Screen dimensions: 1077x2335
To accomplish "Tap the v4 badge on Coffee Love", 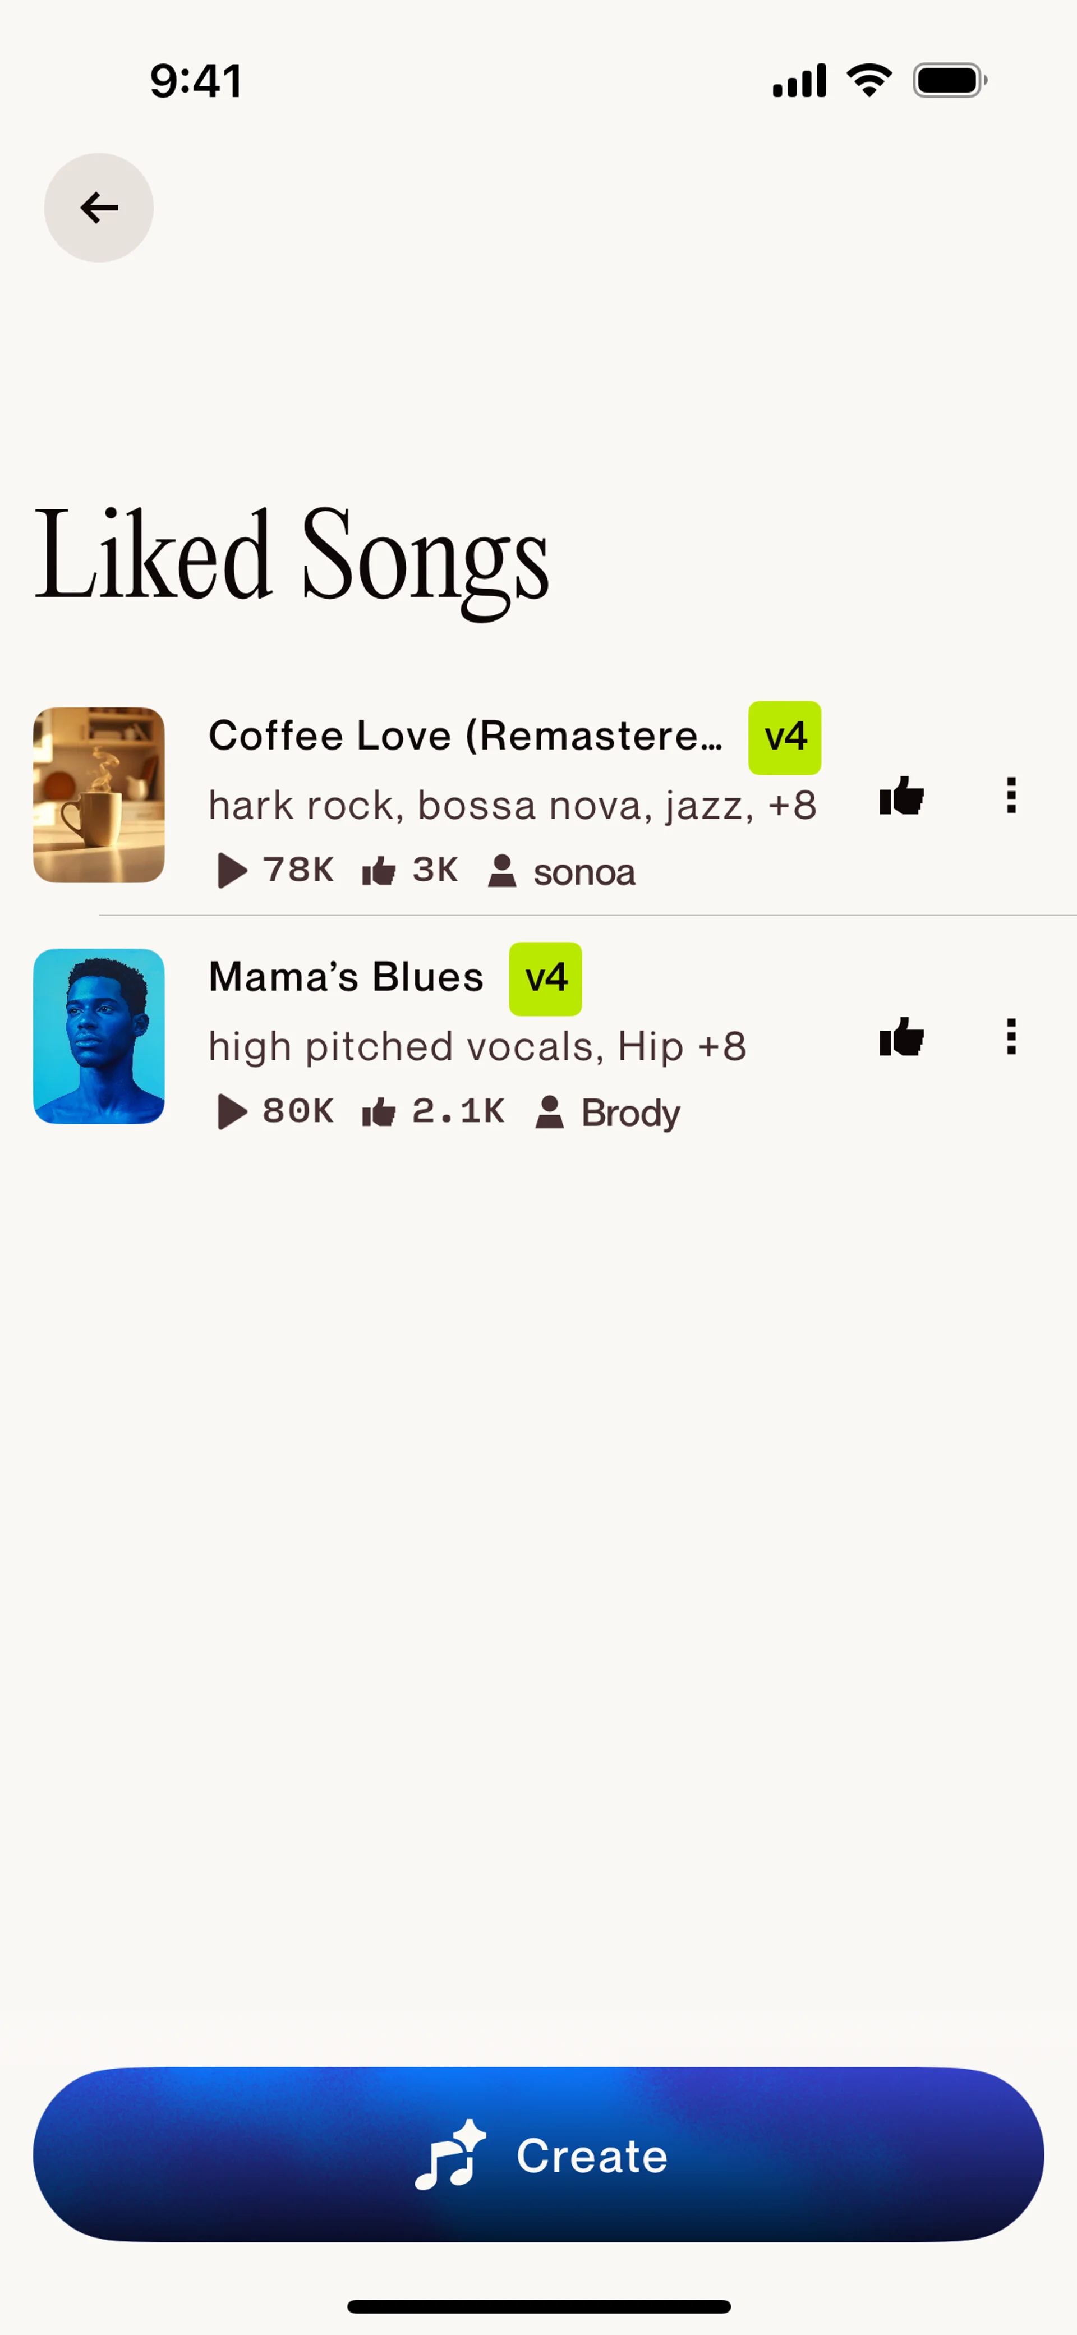I will (x=784, y=737).
